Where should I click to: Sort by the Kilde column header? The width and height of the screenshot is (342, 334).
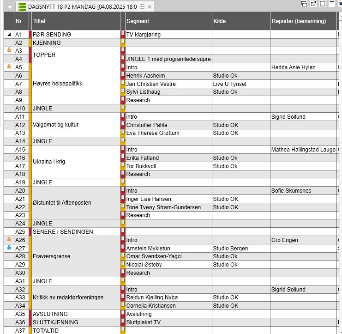[241, 21]
